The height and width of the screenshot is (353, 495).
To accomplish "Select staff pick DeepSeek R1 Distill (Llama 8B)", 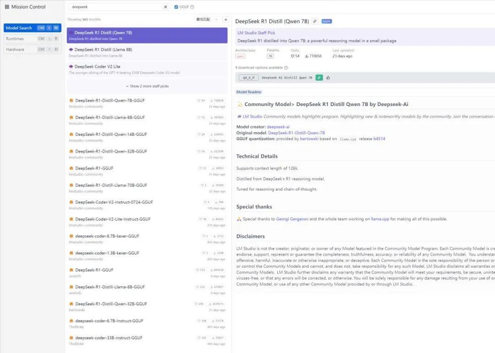I will coord(147,52).
